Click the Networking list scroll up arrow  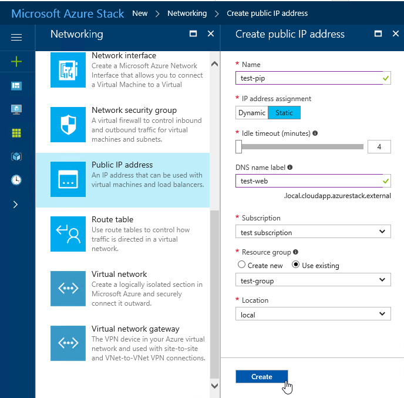coord(214,64)
